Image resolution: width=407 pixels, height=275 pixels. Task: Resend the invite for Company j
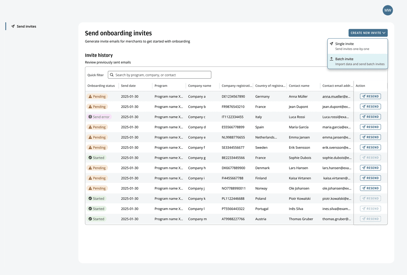[x=370, y=188]
